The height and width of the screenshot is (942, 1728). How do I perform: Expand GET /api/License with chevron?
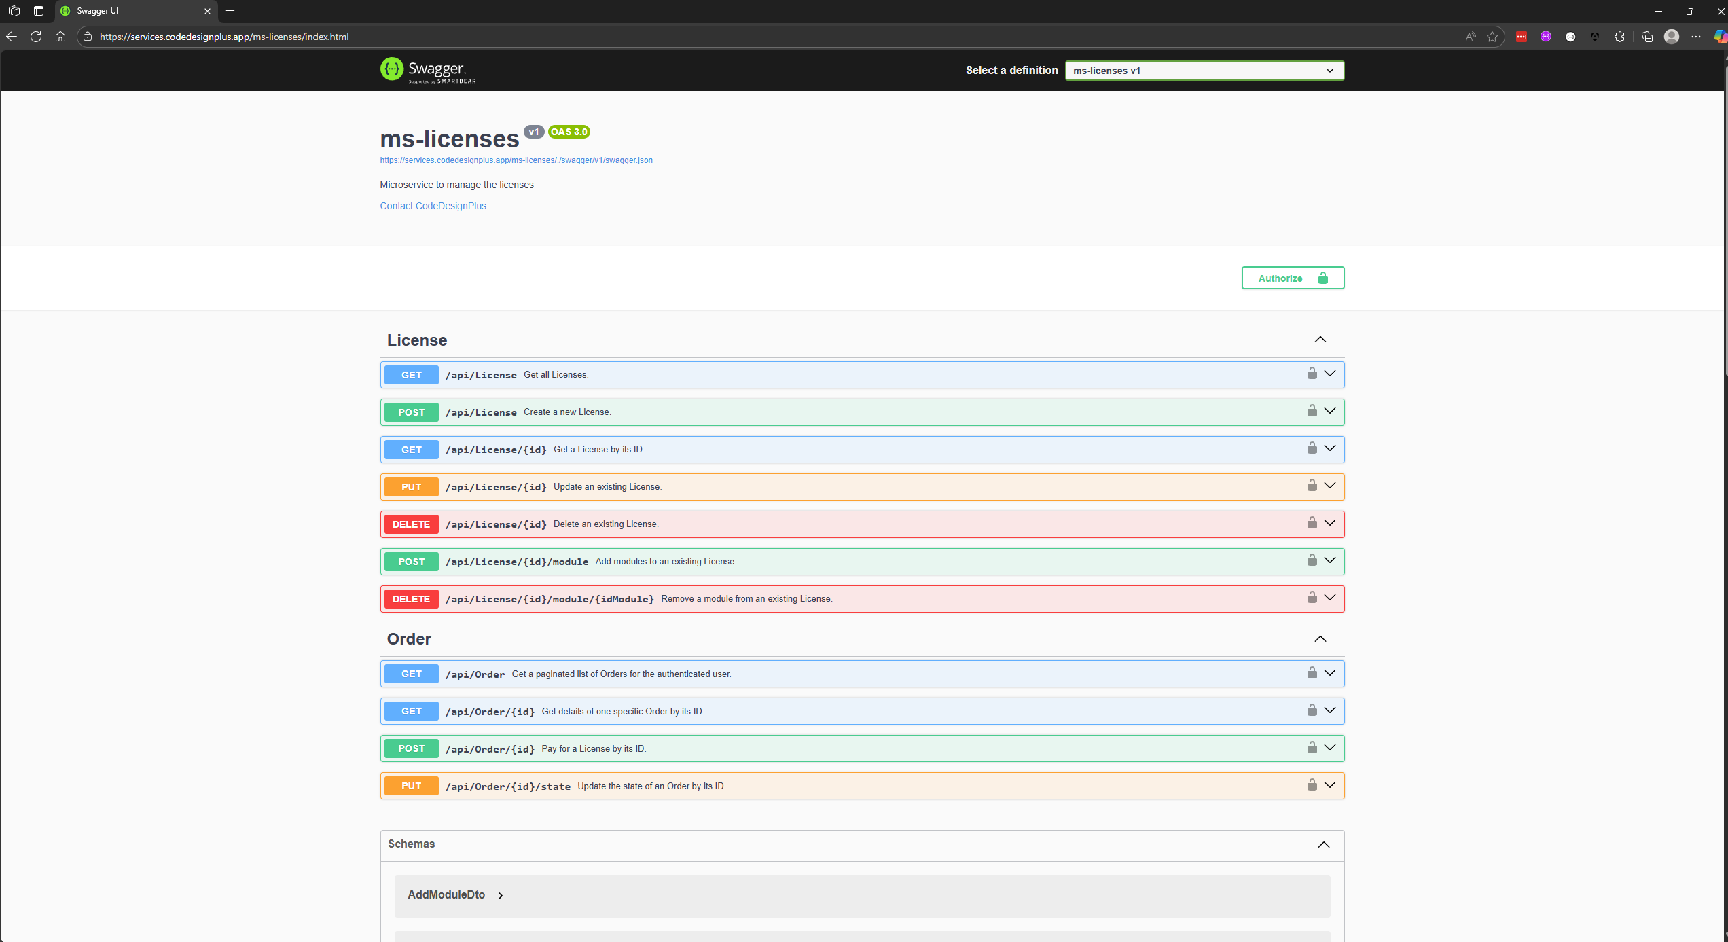1330,374
